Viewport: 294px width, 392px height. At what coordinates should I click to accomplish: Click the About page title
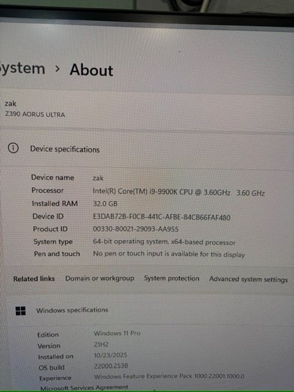91,70
